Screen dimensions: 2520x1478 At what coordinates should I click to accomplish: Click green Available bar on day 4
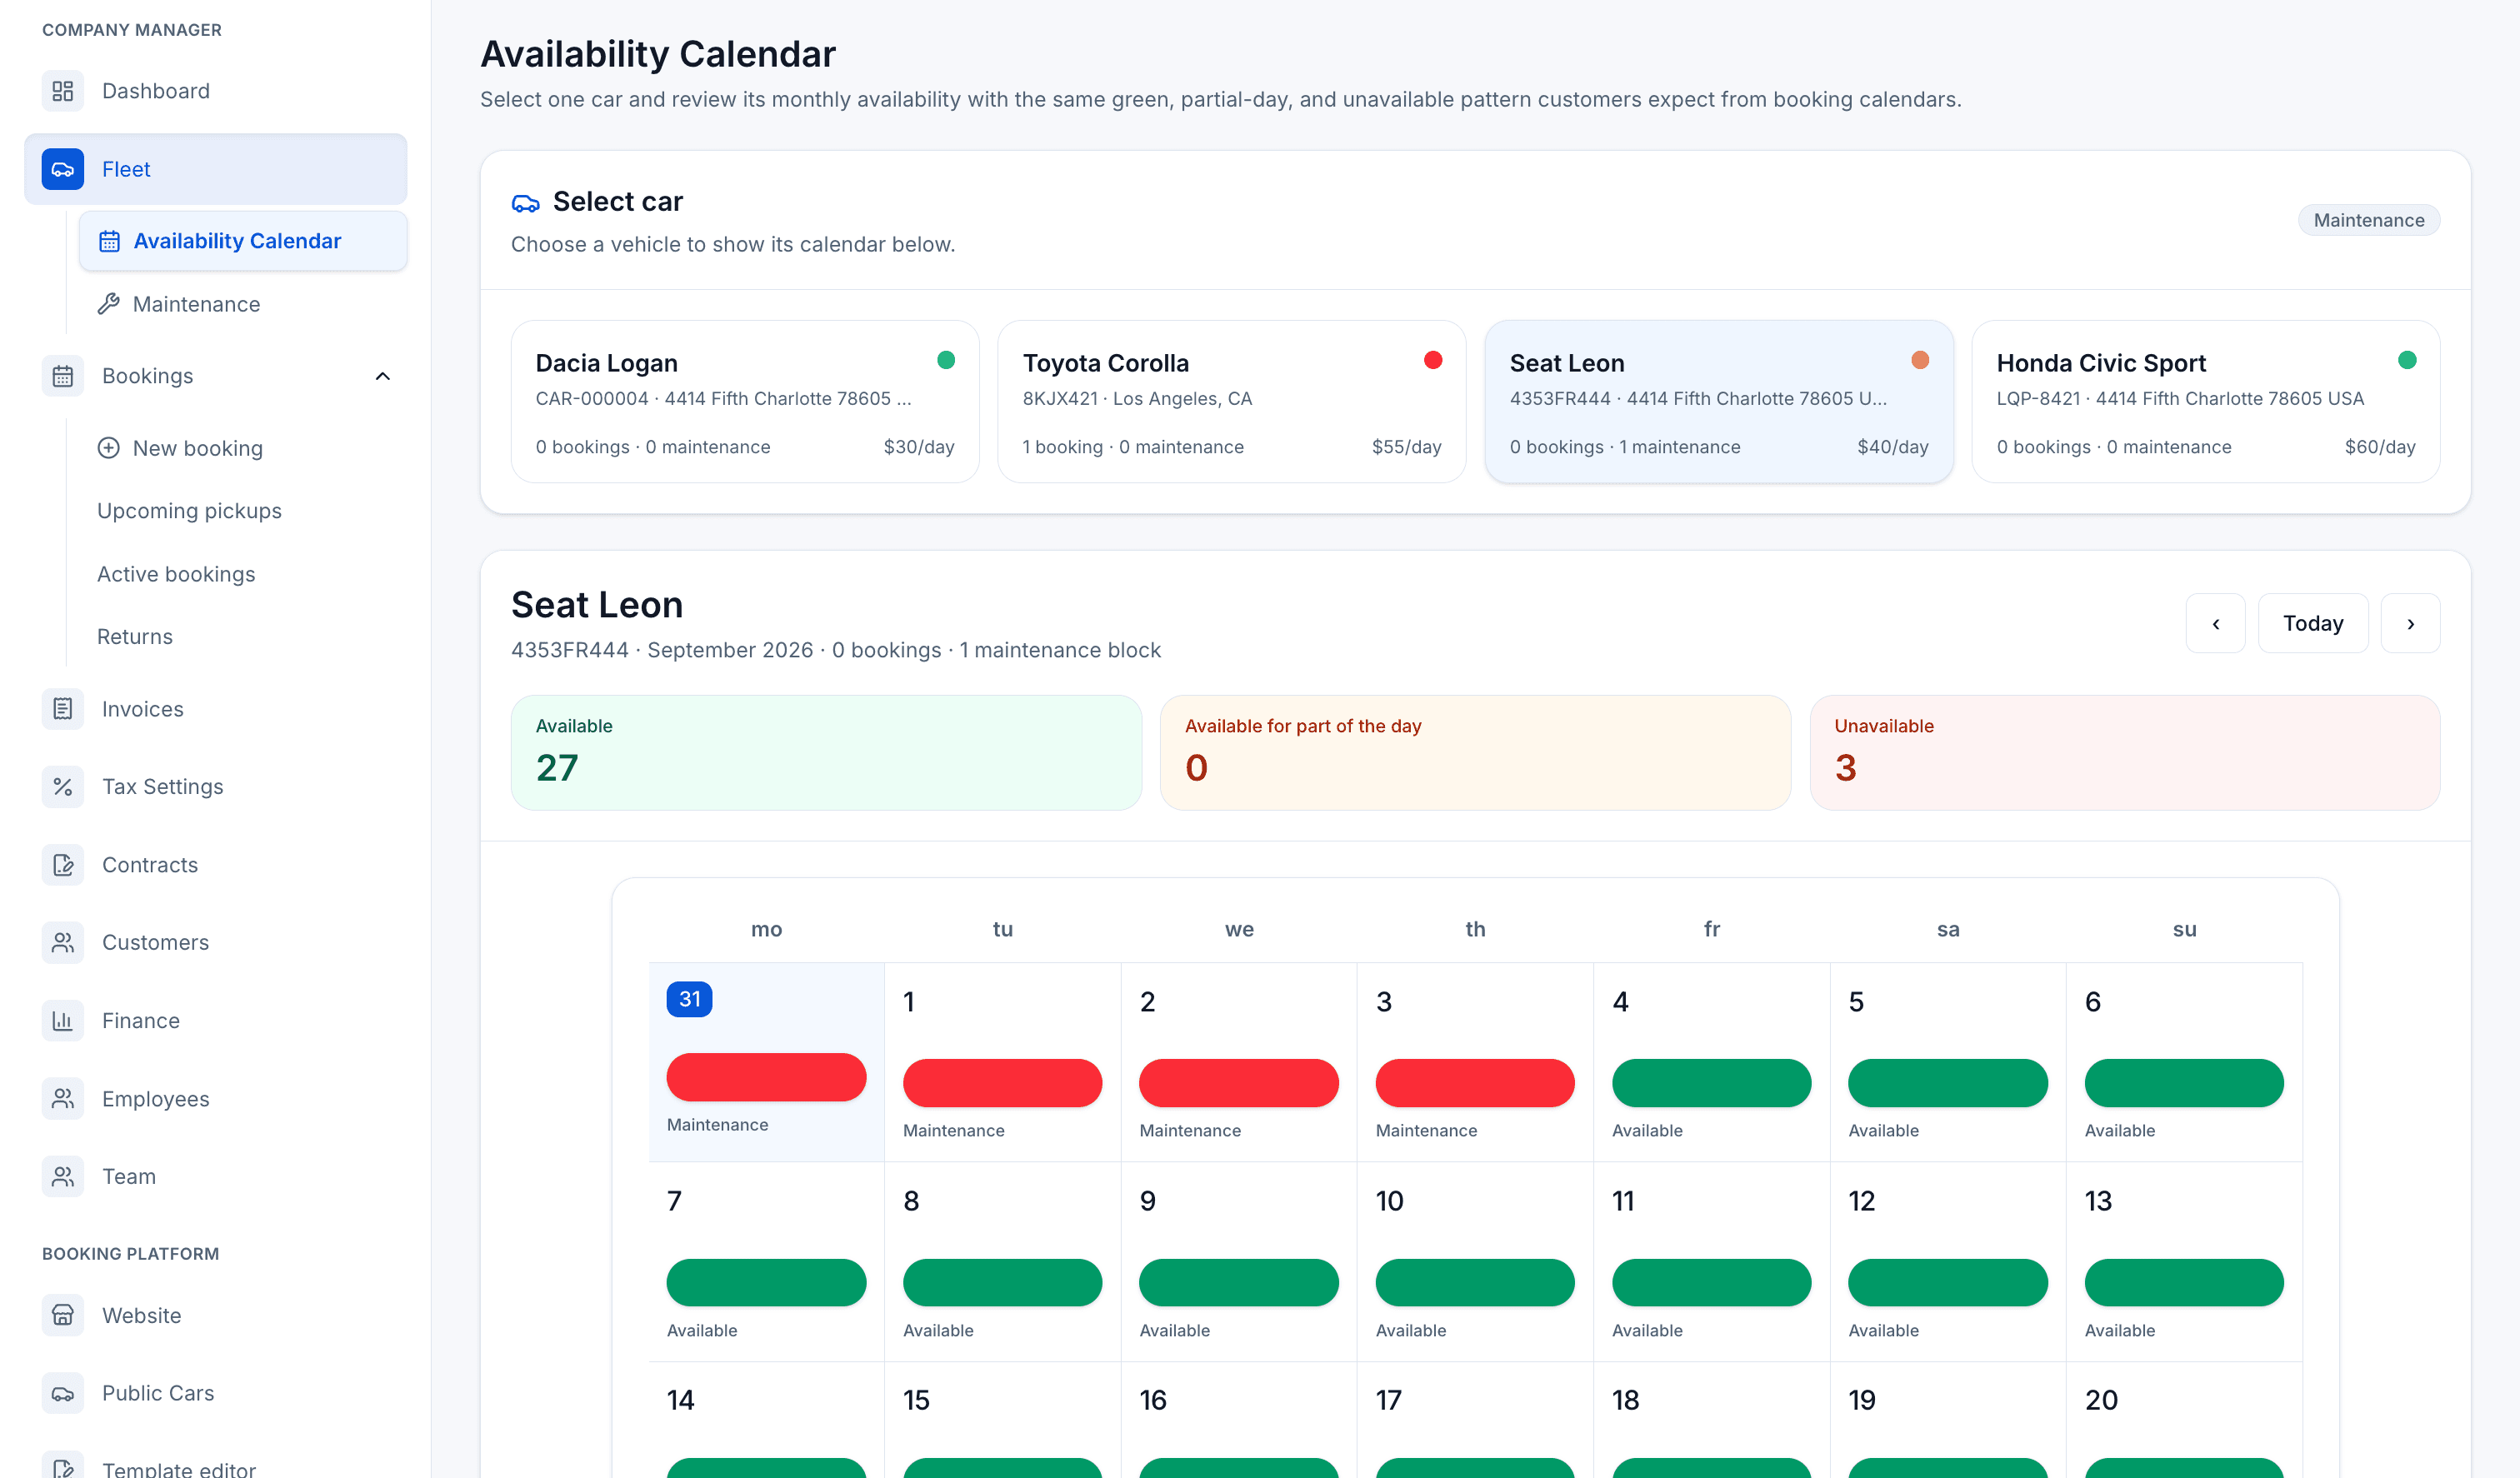(x=1712, y=1083)
